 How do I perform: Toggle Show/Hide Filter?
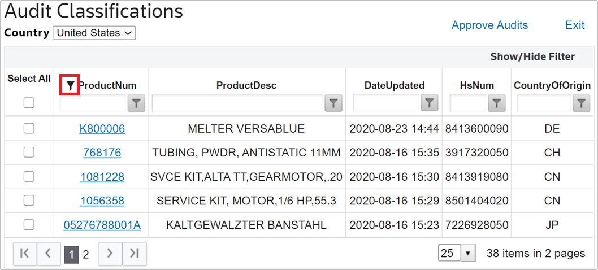tap(532, 57)
